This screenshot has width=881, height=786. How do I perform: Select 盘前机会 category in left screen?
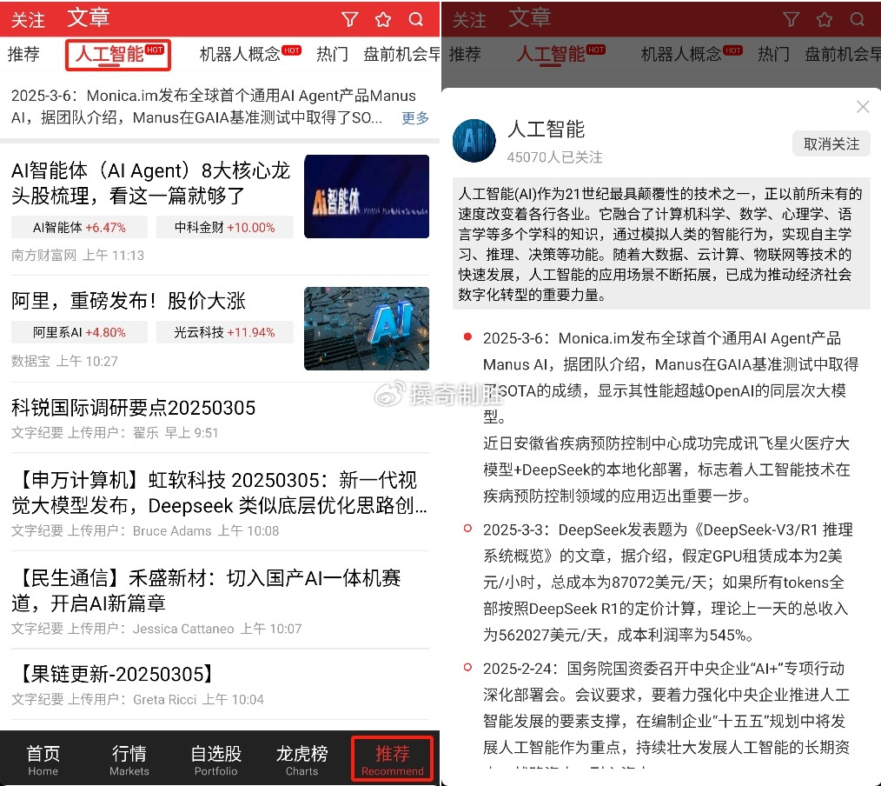click(401, 54)
